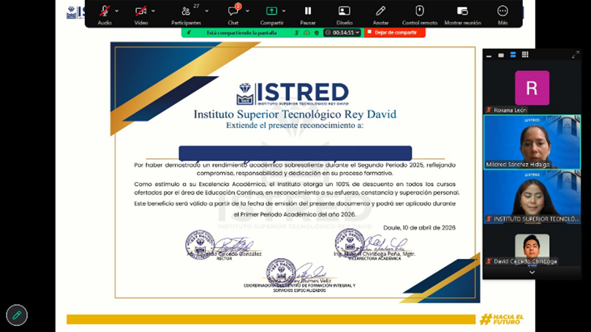Start camera using the Video button

140,12
